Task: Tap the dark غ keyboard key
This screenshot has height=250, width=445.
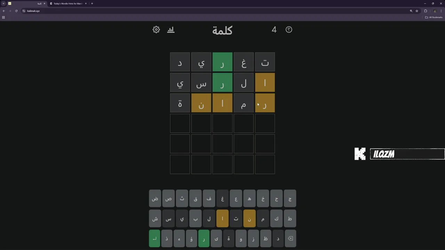Action: pos(222,199)
